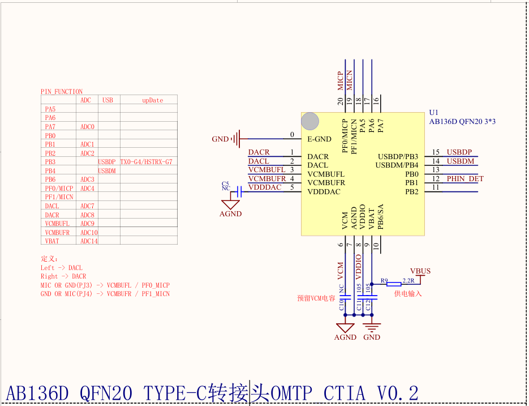The height and width of the screenshot is (406, 529).
Task: Click the VCMBUFR net label on pin 4 wire
Action: (x=267, y=179)
